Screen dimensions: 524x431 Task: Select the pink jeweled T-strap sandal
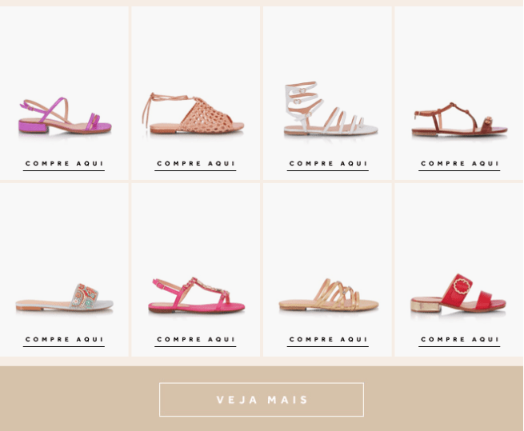tap(197, 295)
